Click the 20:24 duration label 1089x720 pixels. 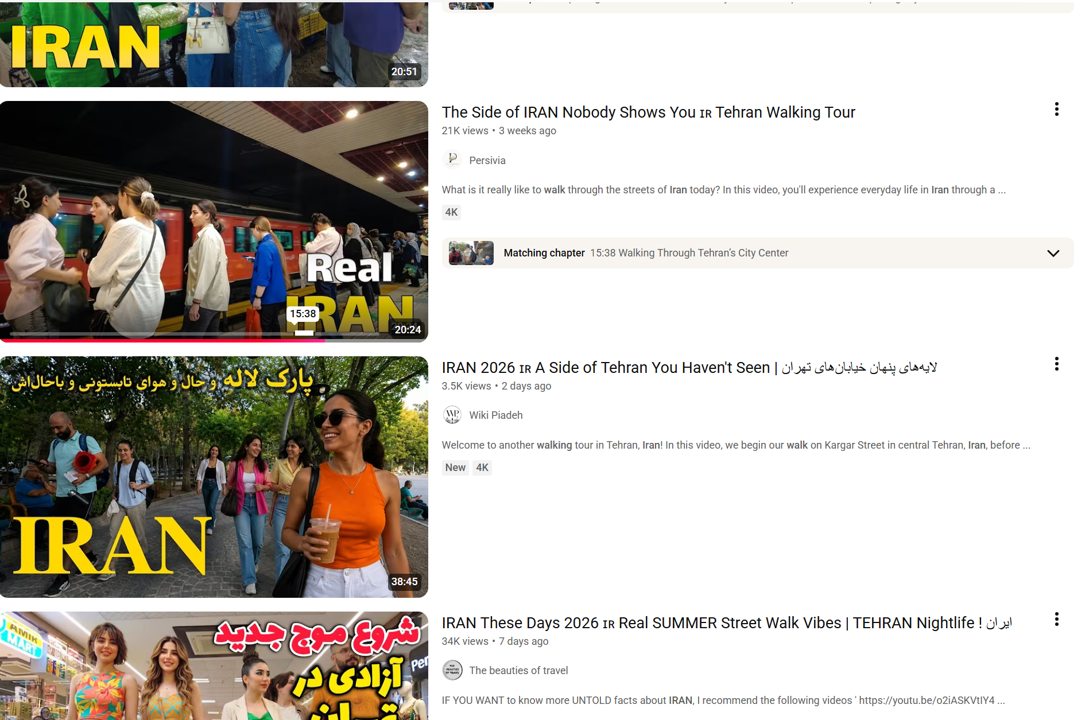tap(408, 330)
